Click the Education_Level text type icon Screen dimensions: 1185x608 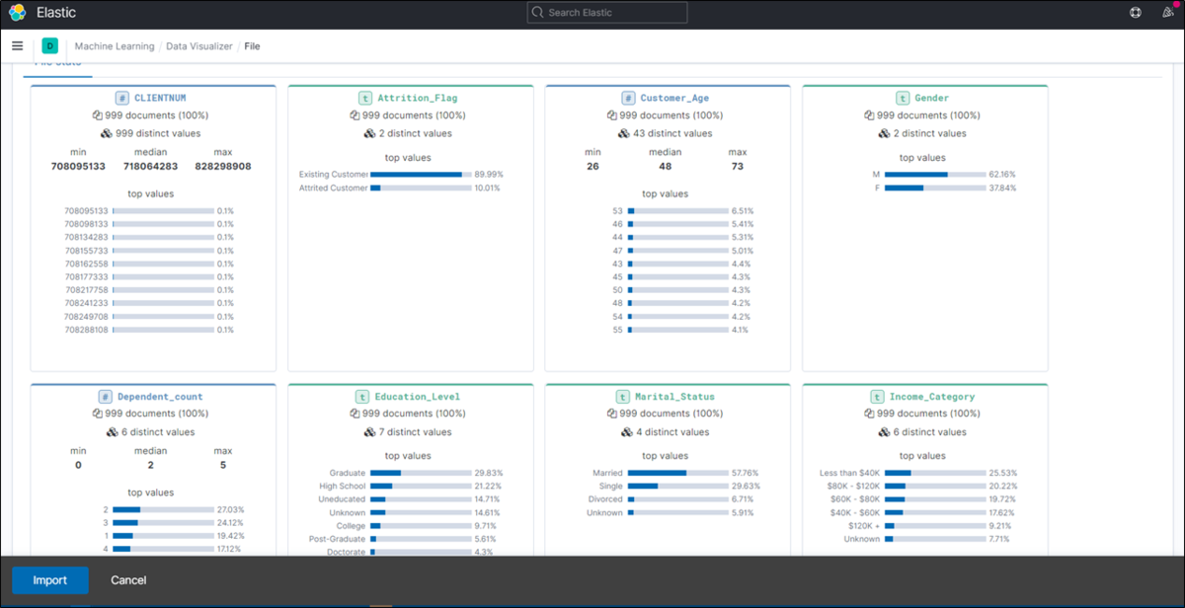click(362, 397)
